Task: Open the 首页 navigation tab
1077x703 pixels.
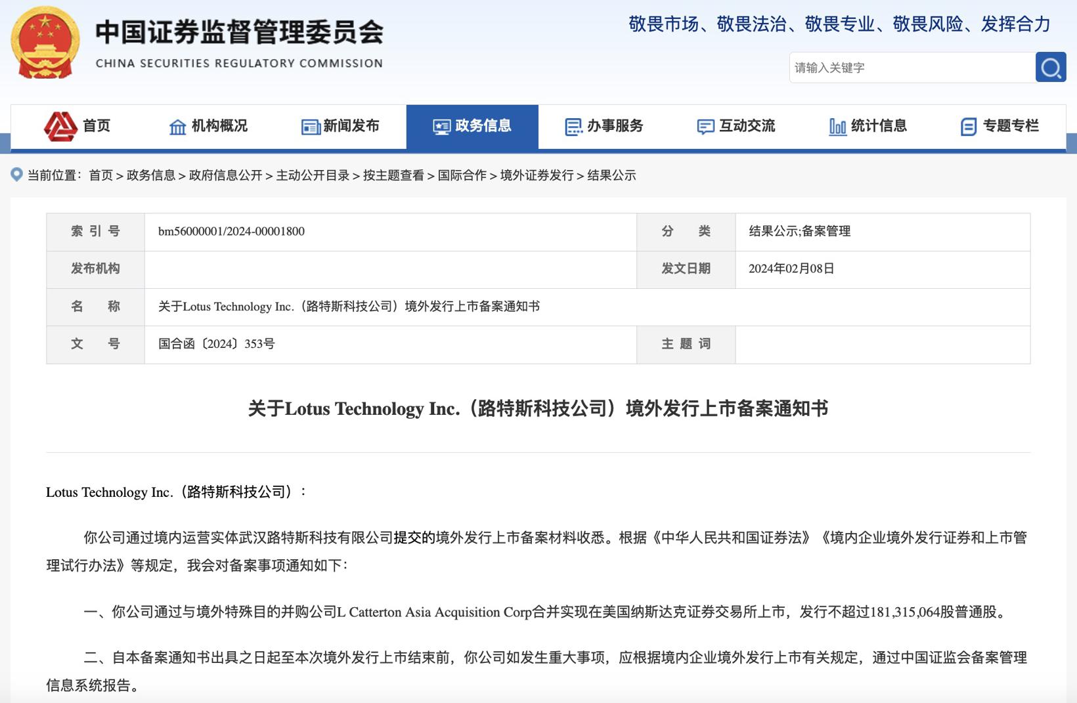Action: [x=97, y=126]
